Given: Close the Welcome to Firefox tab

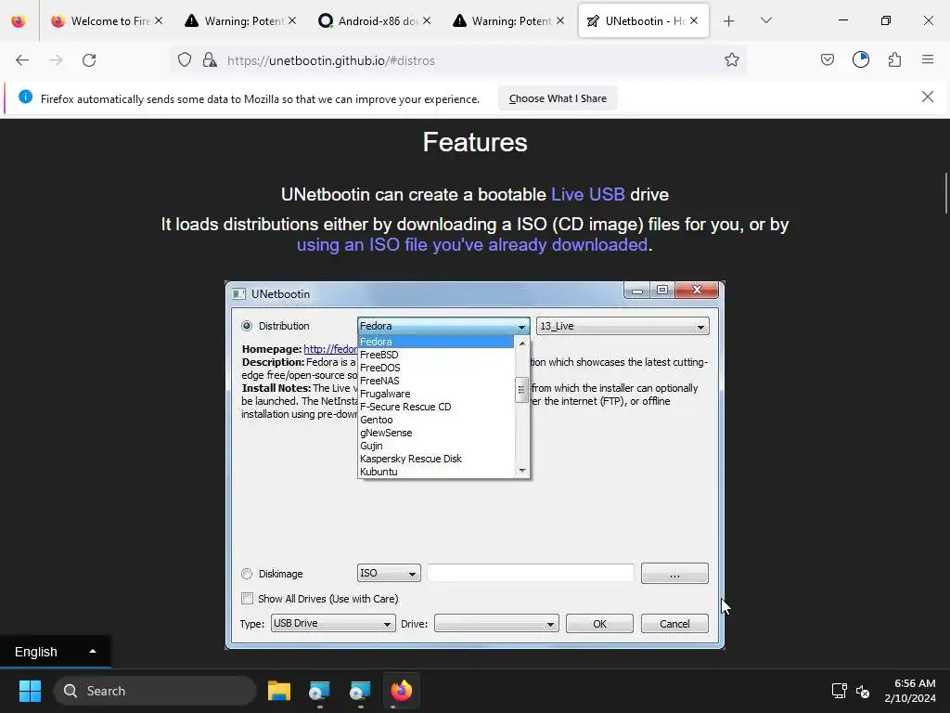Looking at the screenshot, I should (x=158, y=20).
